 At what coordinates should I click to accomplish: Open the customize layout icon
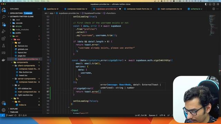pyautogui.click(x=218, y=4)
